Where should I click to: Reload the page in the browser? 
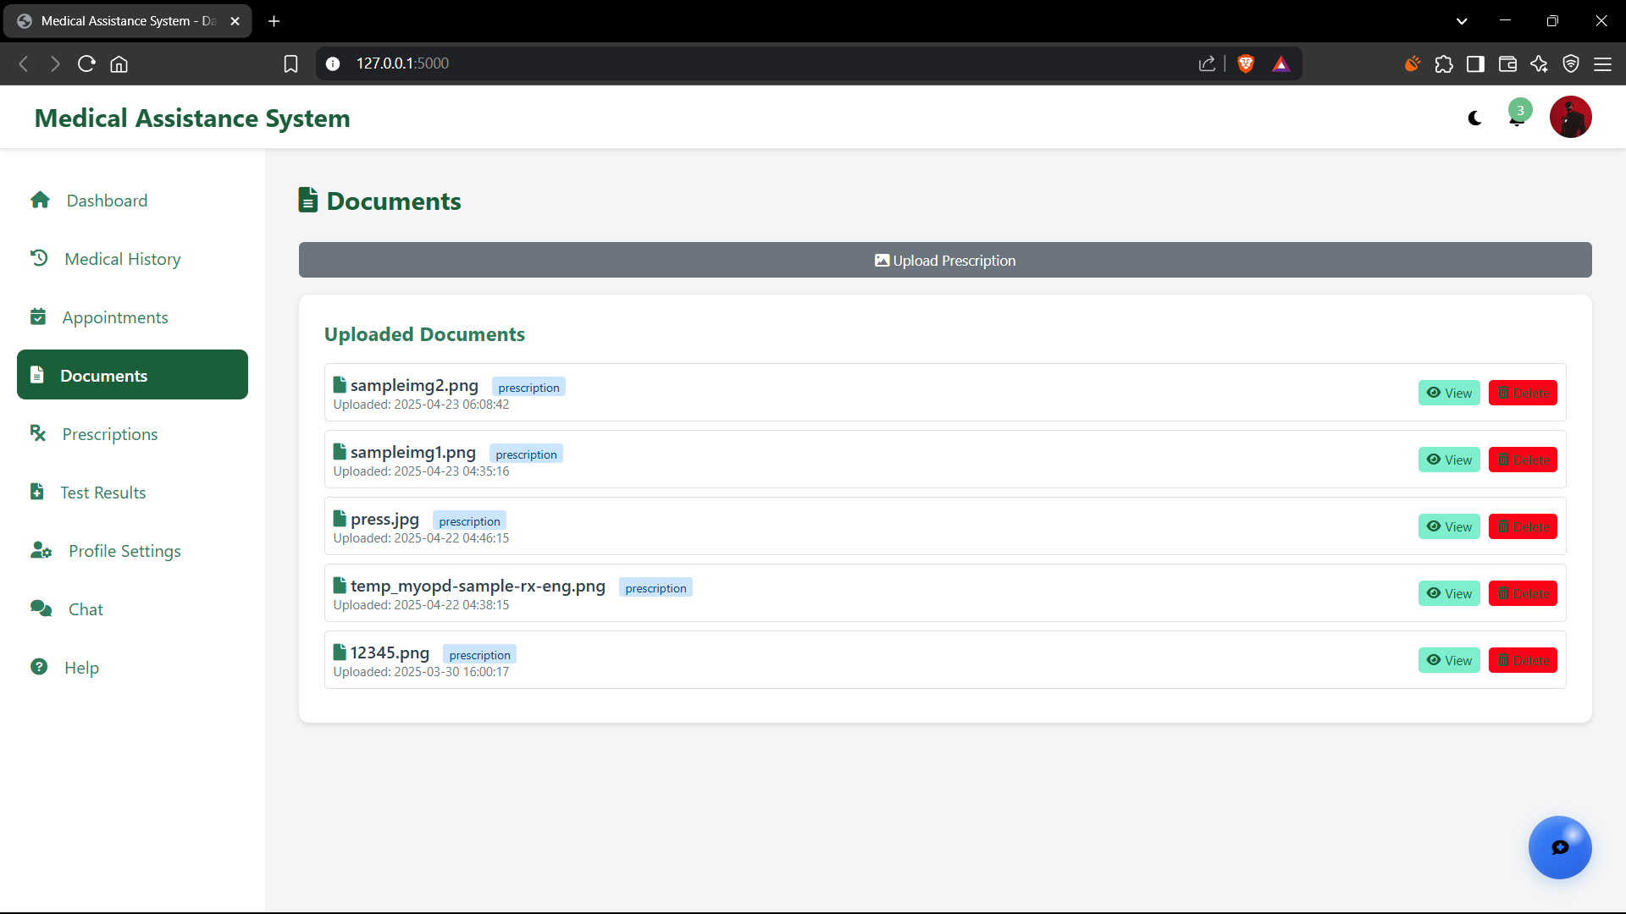pyautogui.click(x=86, y=63)
